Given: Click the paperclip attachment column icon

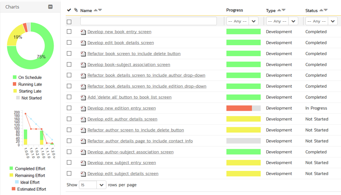Looking at the screenshot, I should (75, 10).
